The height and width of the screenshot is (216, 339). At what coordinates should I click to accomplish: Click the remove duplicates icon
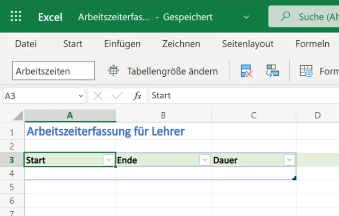pyautogui.click(x=246, y=71)
